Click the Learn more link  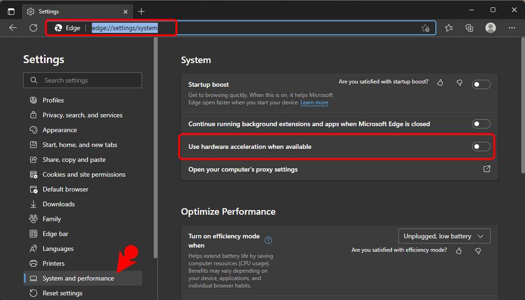point(314,102)
